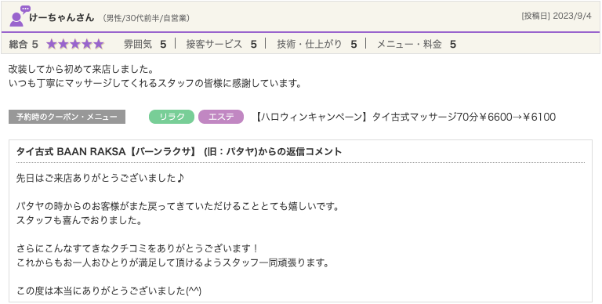Click the first purple star

coord(52,45)
